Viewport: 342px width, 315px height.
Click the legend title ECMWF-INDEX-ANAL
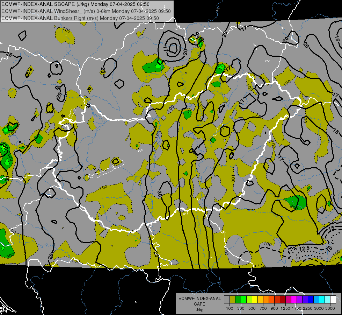200,299
